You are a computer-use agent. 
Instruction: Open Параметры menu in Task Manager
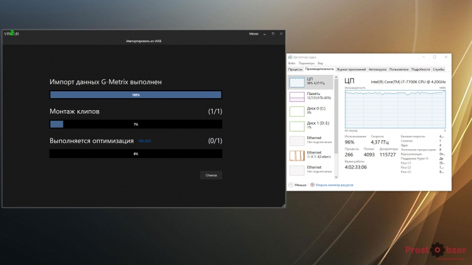click(x=306, y=63)
